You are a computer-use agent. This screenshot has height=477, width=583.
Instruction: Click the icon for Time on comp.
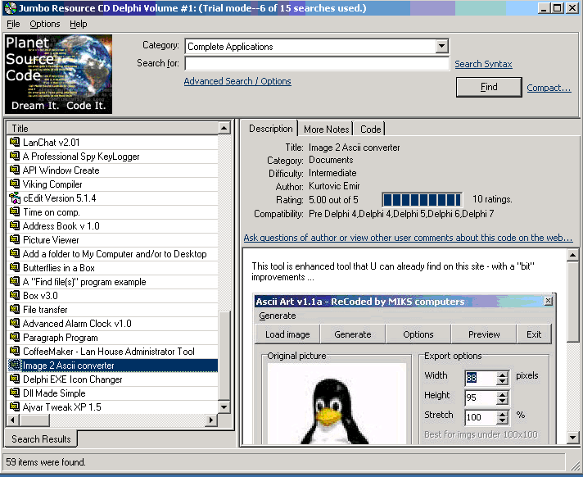pos(15,211)
